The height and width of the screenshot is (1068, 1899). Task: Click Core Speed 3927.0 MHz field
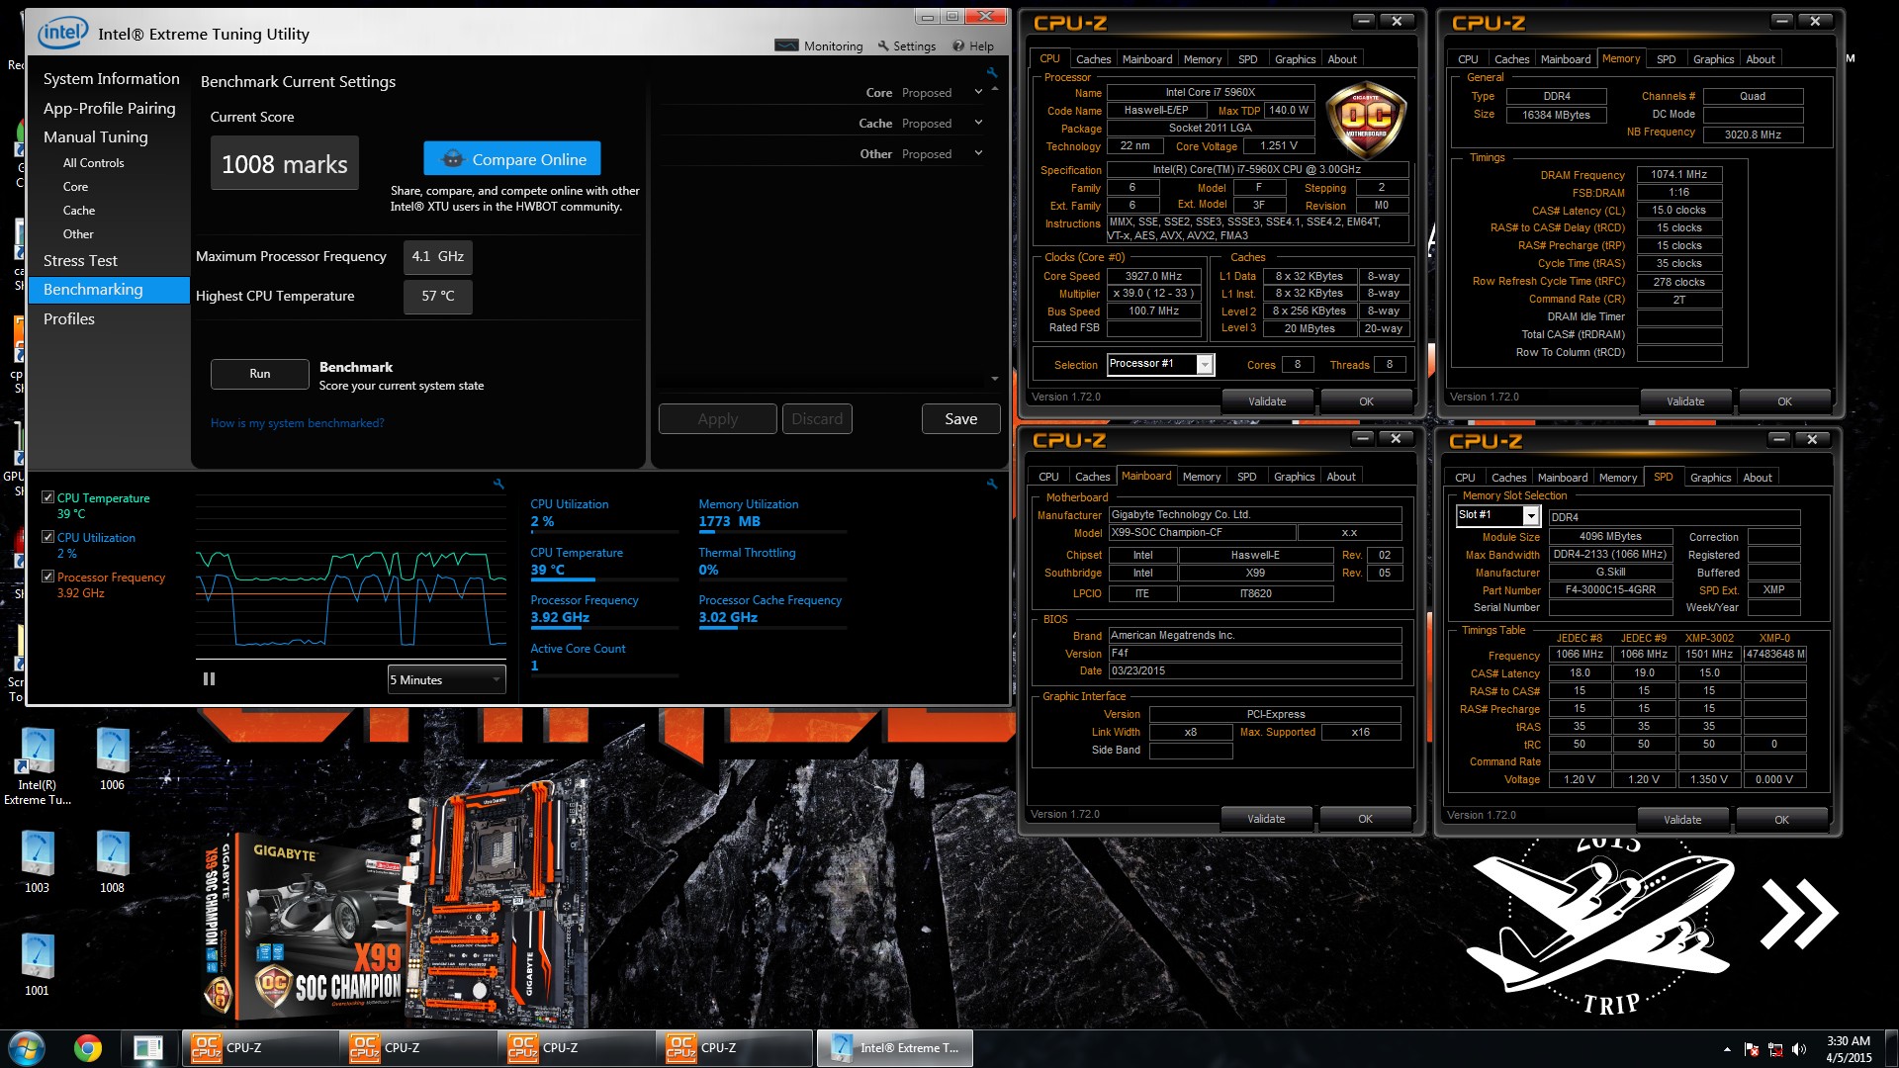(x=1153, y=276)
